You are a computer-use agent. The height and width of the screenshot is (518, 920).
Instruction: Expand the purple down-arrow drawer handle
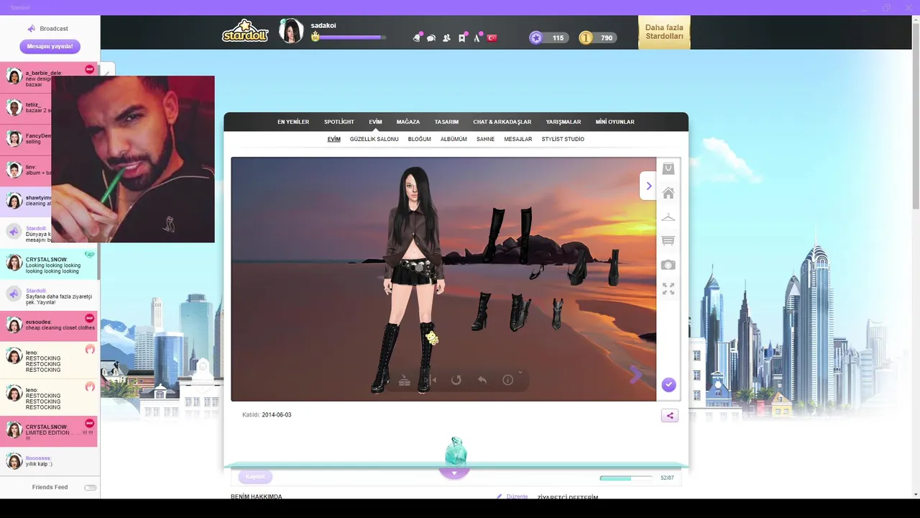[454, 473]
